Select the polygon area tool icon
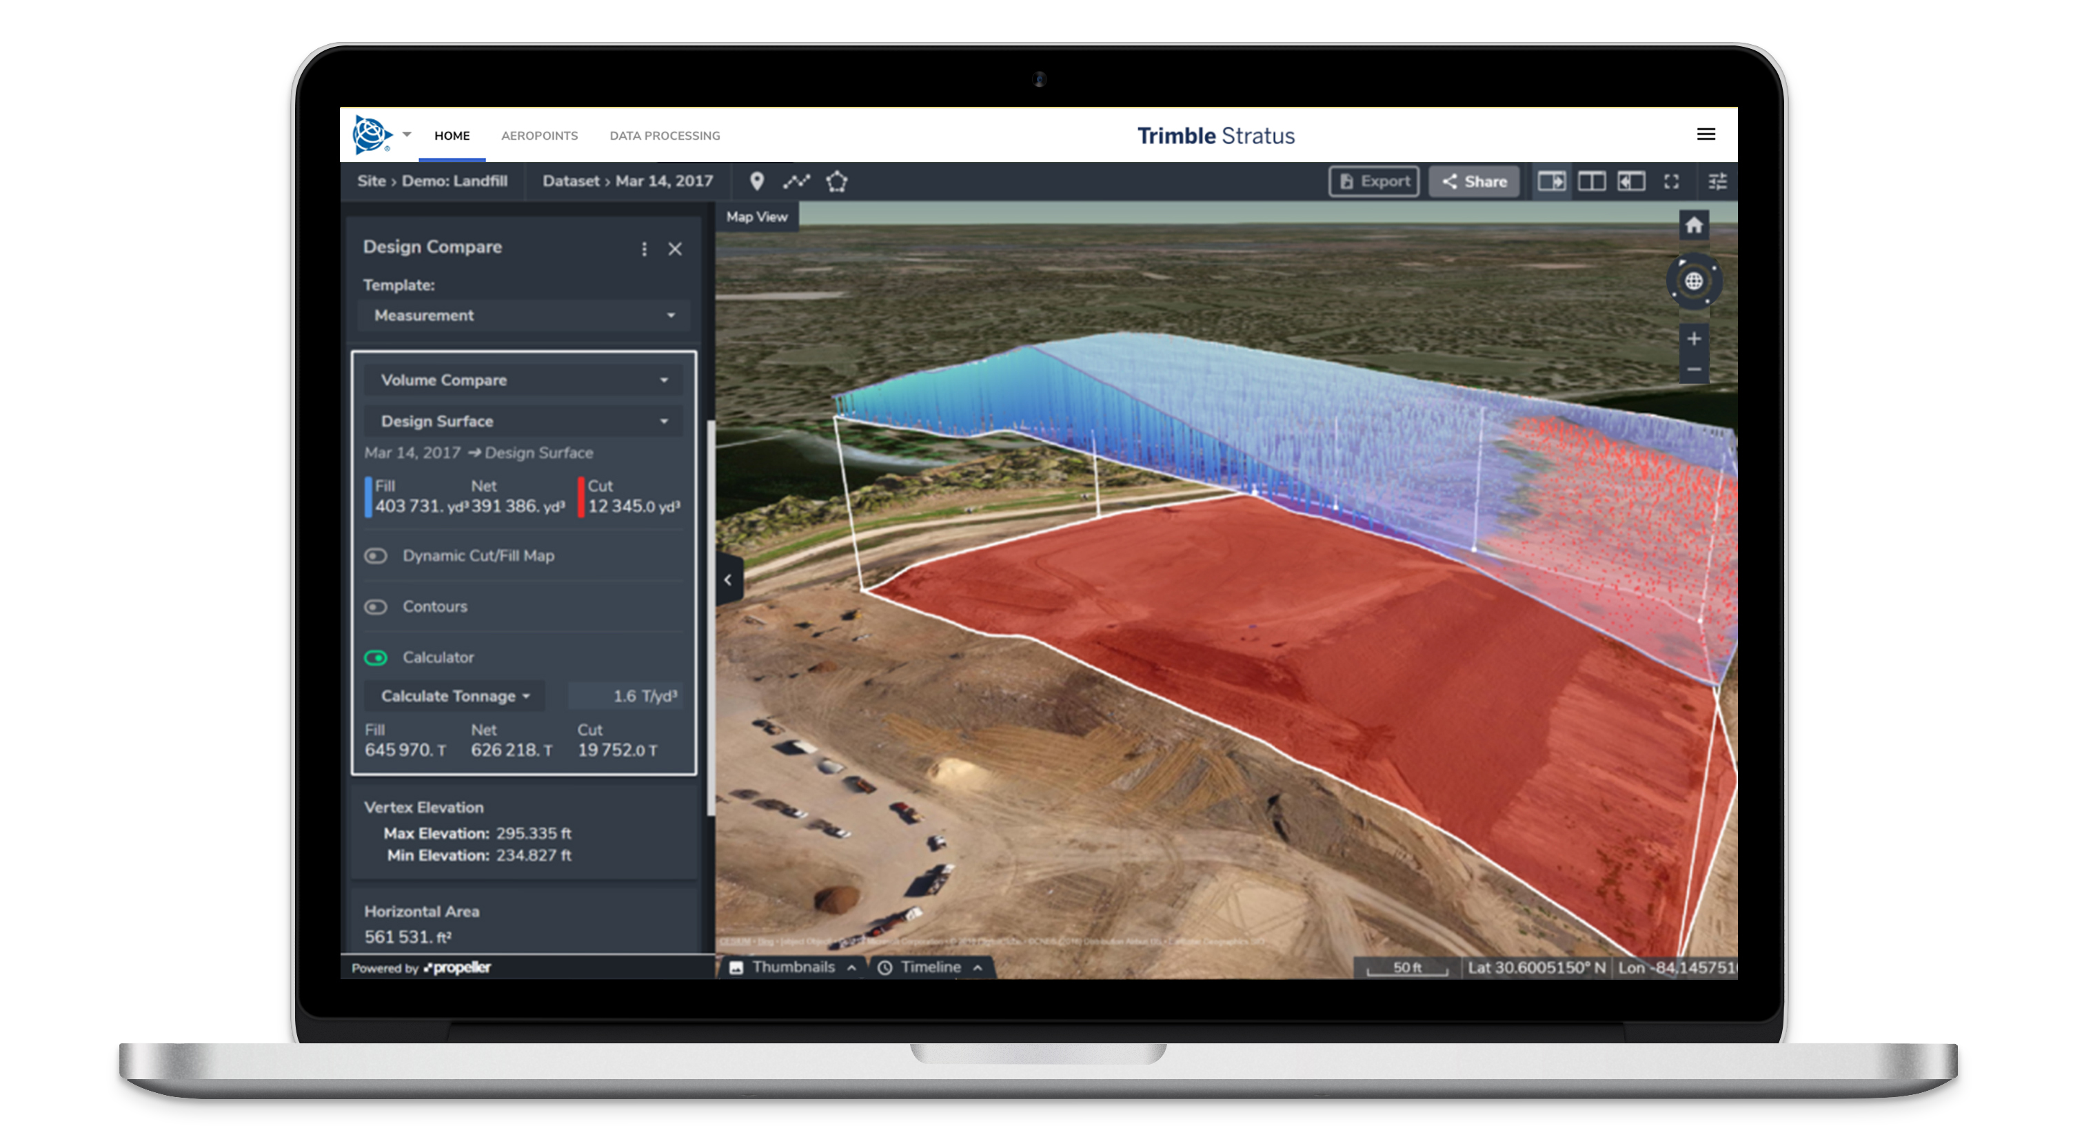 click(837, 181)
